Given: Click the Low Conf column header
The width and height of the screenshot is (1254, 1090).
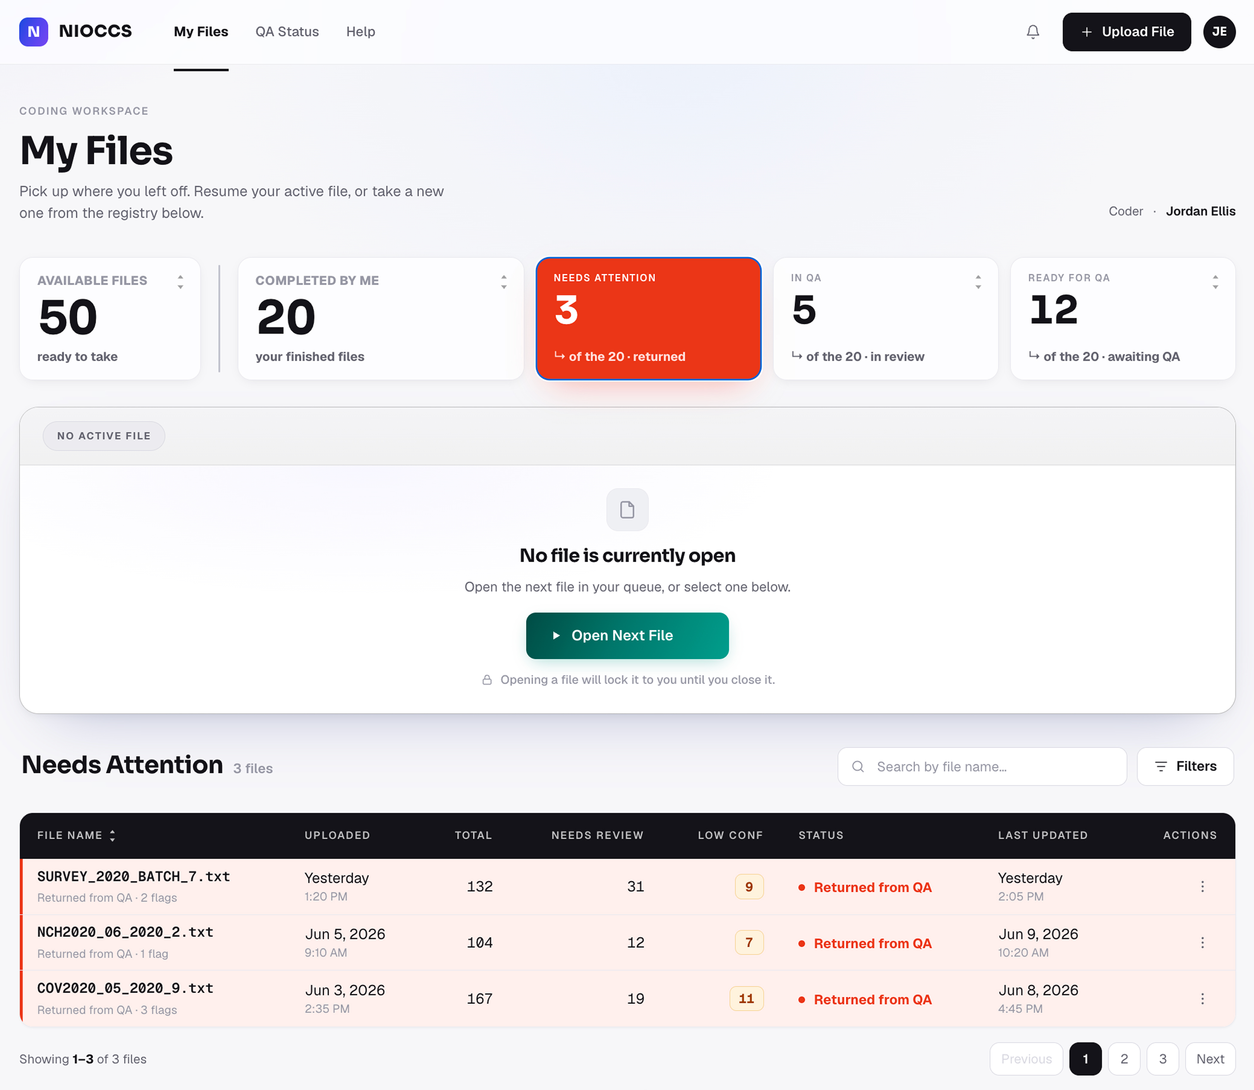Looking at the screenshot, I should pyautogui.click(x=730, y=835).
